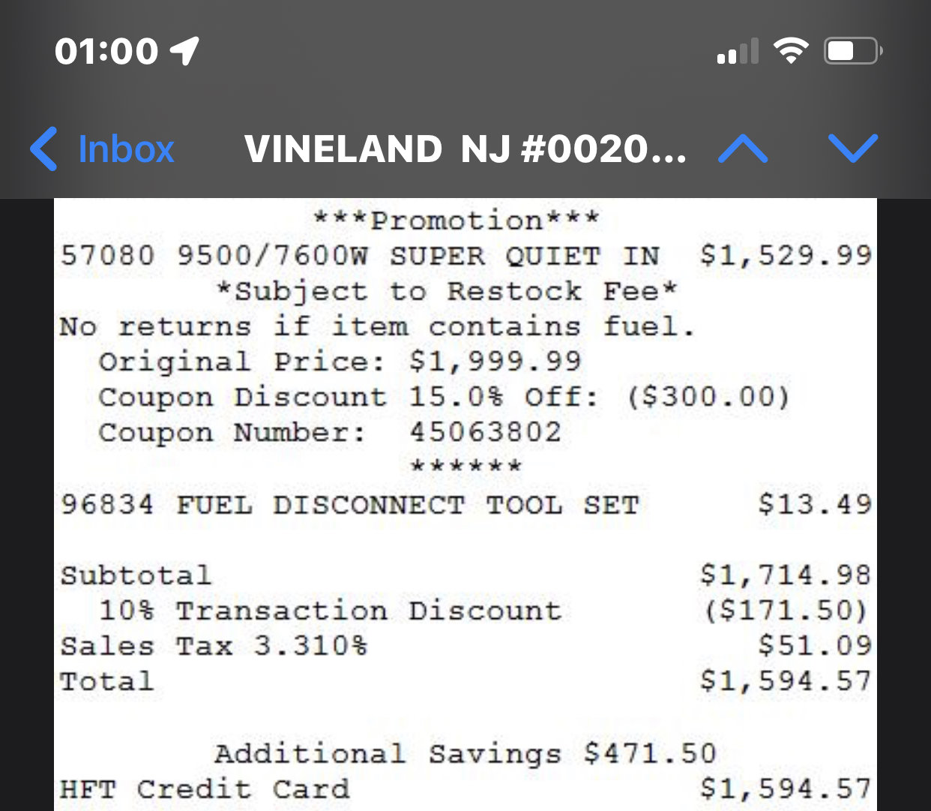Viewport: 931px width, 811px height.
Task: Tap the Total $1,594.57 amount
Action: [786, 681]
